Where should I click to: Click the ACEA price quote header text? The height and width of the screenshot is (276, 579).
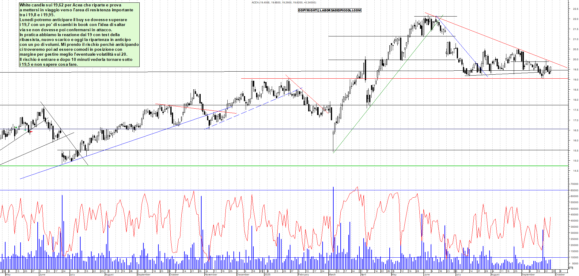(284, 2)
